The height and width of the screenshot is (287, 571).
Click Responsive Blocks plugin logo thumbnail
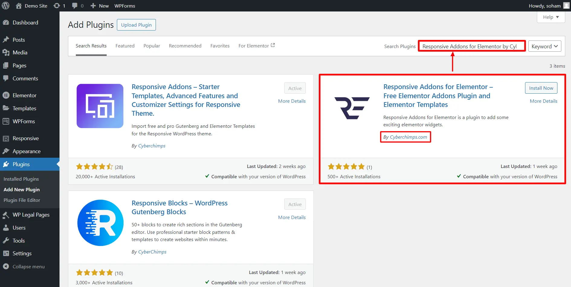click(x=100, y=223)
